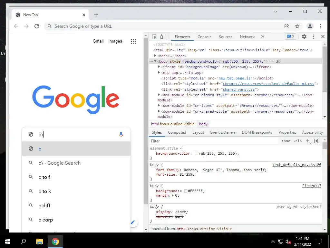This screenshot has height=248, width=330.
Task: Toggle the .cls classes button
Action: [x=297, y=141]
